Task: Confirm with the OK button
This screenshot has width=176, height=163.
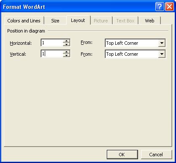Action: (122, 155)
